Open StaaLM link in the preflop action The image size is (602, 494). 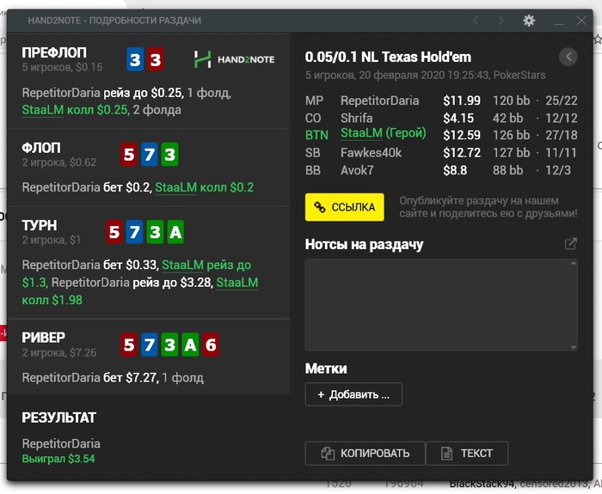tap(43, 110)
